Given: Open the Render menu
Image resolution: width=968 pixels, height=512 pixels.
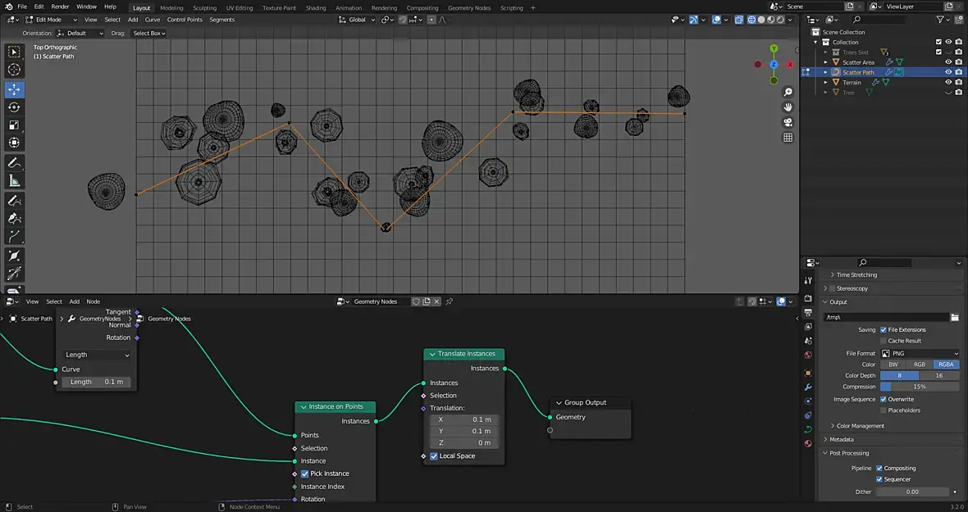Looking at the screenshot, I should tap(60, 7).
